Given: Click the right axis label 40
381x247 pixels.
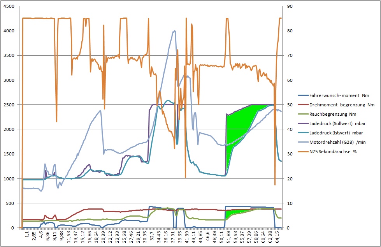Looking at the screenshot, I should [290, 129].
